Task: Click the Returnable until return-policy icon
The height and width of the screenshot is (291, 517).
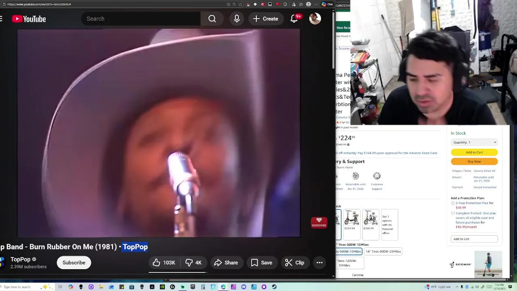Action: [355, 176]
